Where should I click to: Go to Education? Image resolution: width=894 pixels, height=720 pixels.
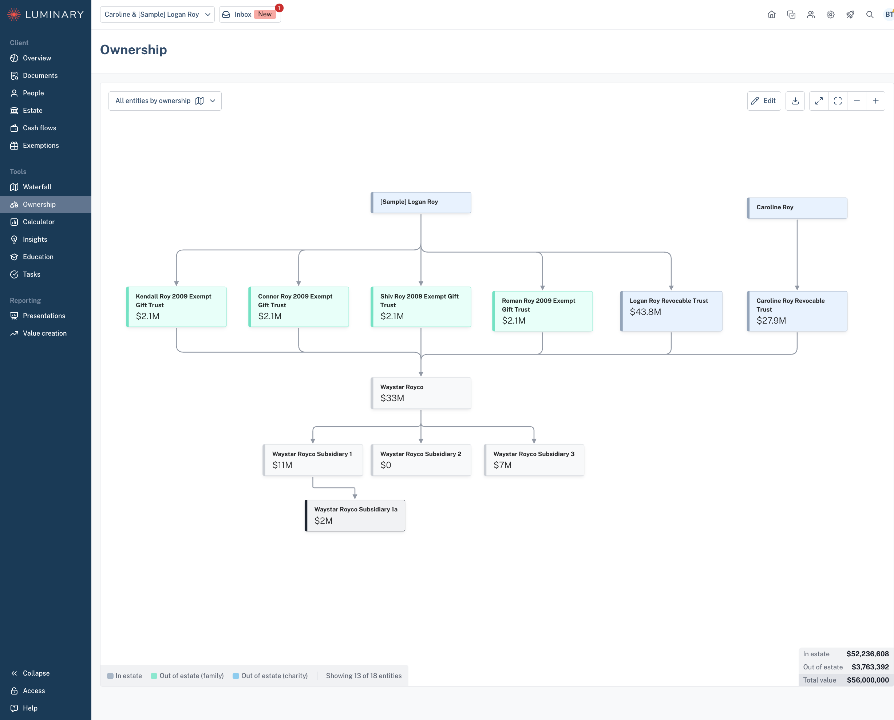pyautogui.click(x=46, y=257)
